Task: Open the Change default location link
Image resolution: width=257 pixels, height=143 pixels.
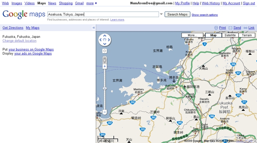Action: point(19,41)
